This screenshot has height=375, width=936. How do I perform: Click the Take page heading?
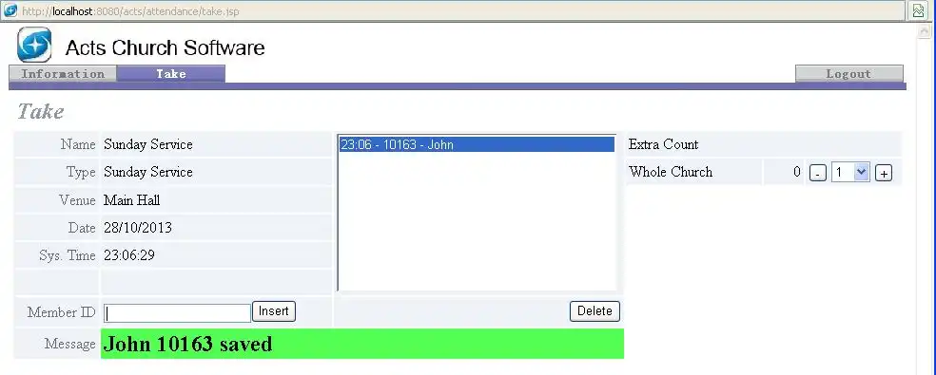(x=41, y=111)
